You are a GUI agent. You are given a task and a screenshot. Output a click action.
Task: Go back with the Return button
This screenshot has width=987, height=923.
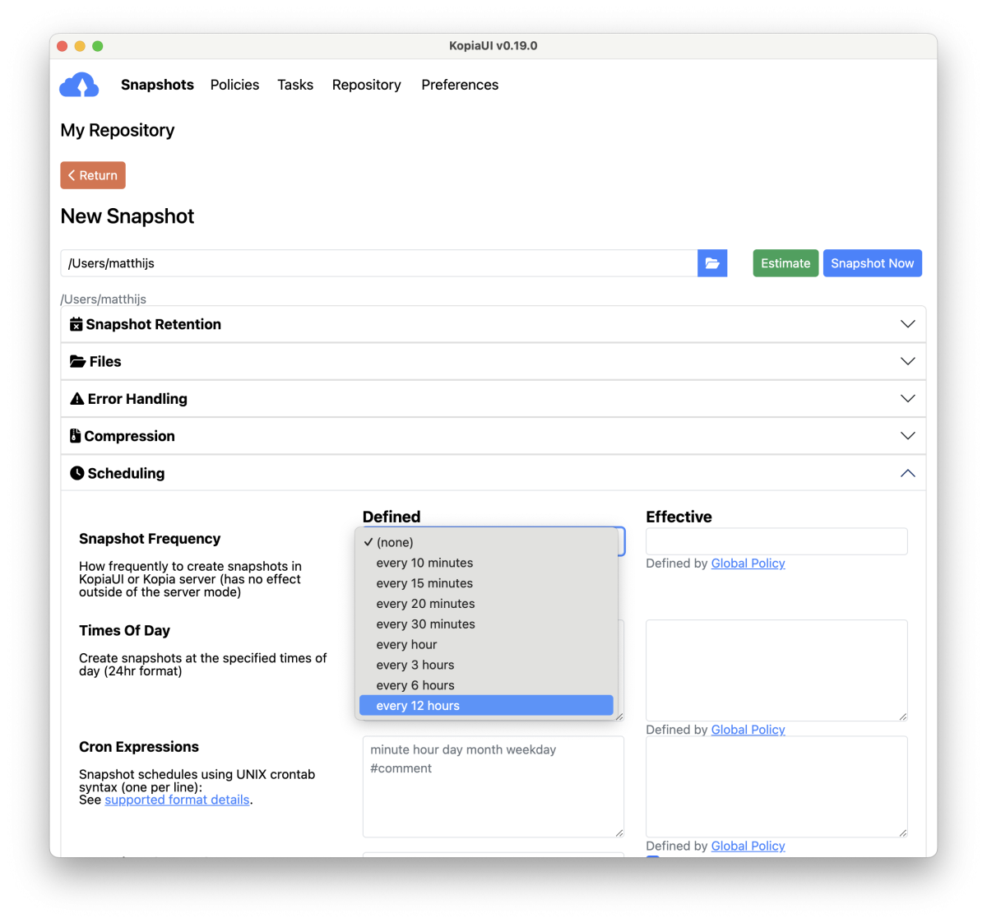[x=93, y=175]
